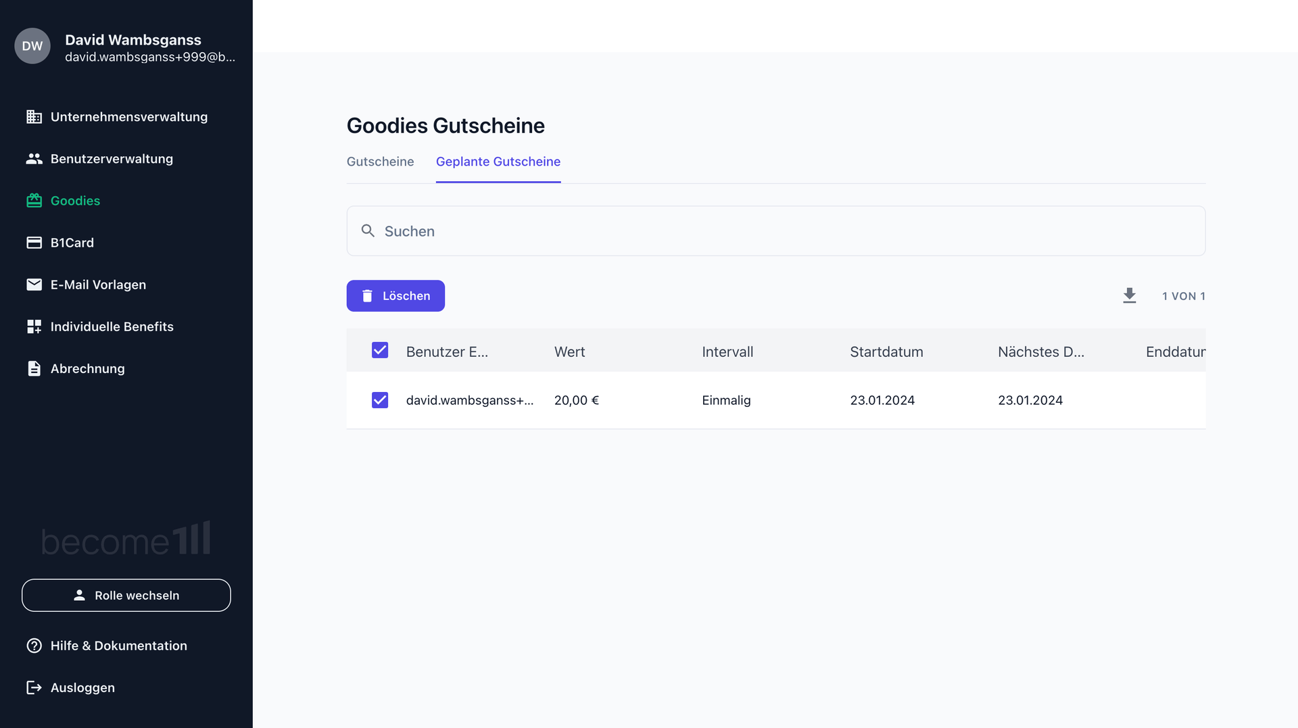Click the Unternehmensverwaltung building icon
Image resolution: width=1298 pixels, height=728 pixels.
point(34,117)
